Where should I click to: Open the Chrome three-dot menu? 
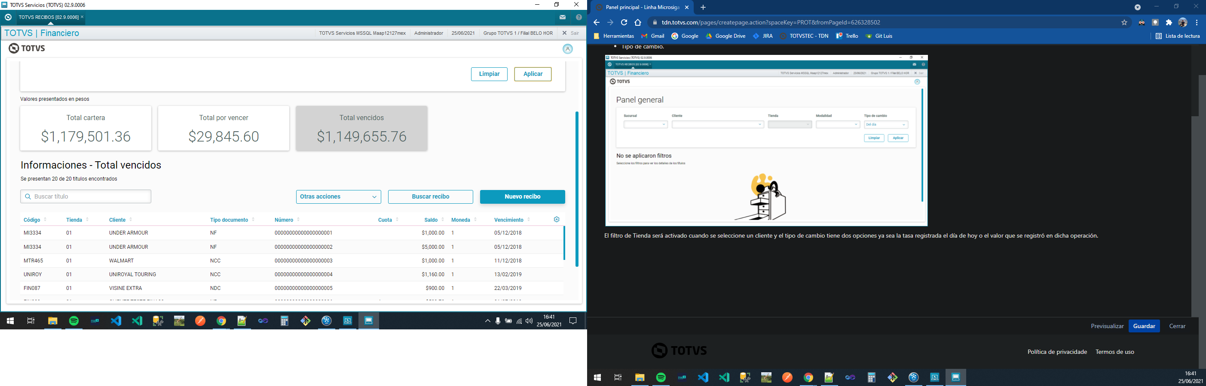click(1197, 22)
